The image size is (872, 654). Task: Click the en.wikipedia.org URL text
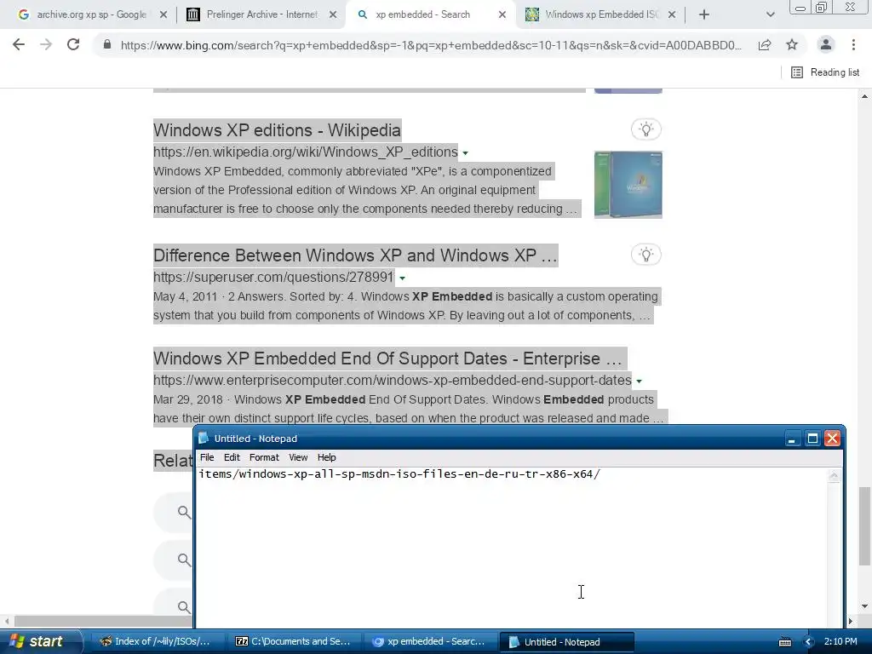[306, 152]
